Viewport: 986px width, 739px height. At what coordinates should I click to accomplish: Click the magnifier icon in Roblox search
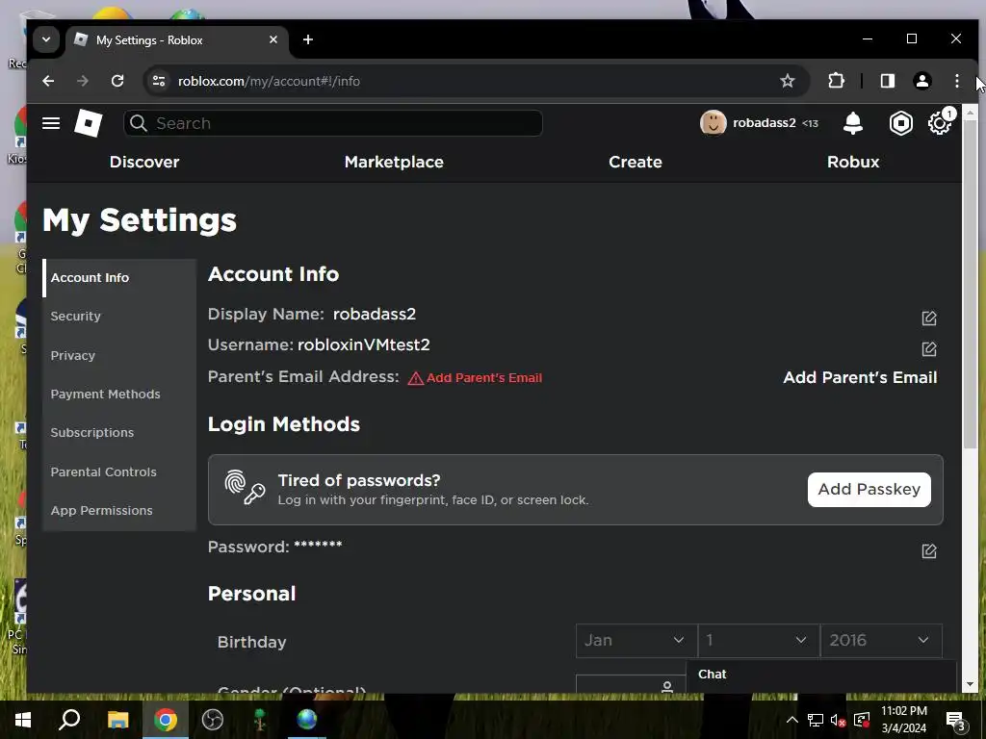coord(139,123)
